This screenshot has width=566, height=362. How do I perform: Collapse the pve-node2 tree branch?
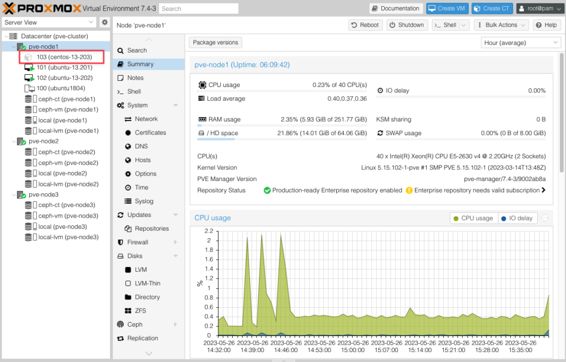(14, 141)
